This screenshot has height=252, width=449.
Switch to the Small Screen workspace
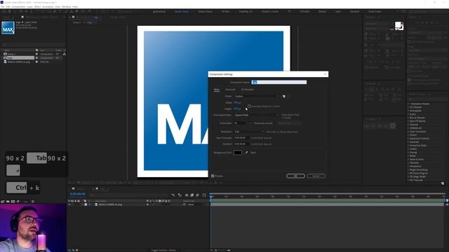coord(375,11)
